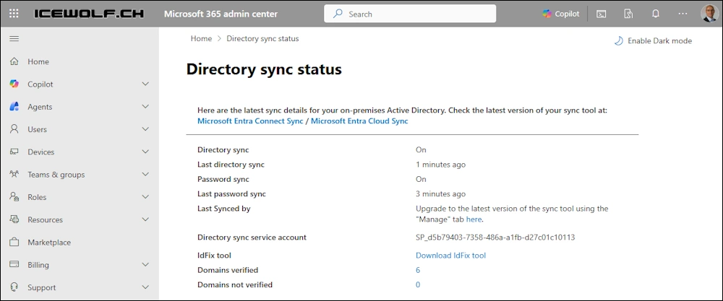Viewport: 723px width, 301px height.
Task: Expand the Billing section chevron
Action: pos(145,265)
